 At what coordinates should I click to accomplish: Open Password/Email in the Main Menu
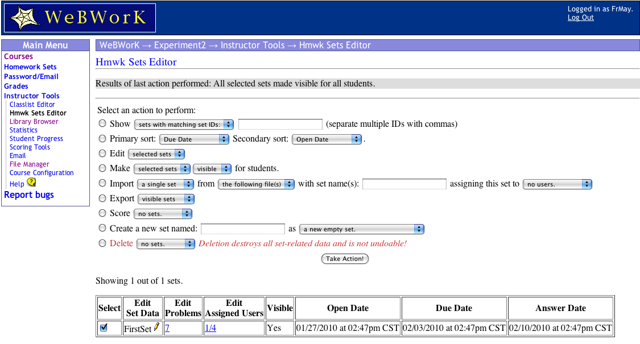click(31, 76)
